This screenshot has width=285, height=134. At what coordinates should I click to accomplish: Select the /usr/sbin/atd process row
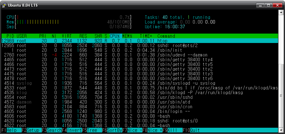140,102
